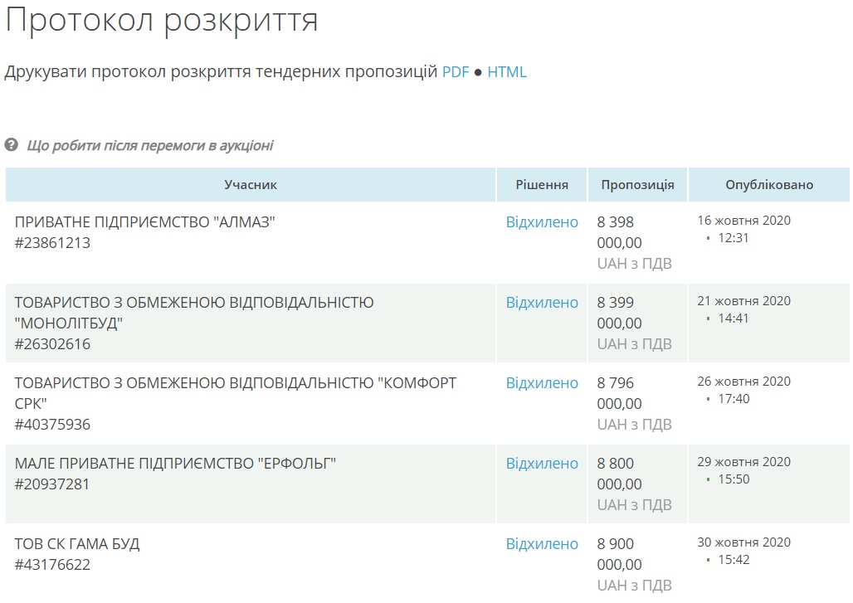The height and width of the screenshot is (603, 853).
Task: View 'Відхилено' decision for МПП "ЕРФОЛЬГ"
Action: click(x=542, y=464)
